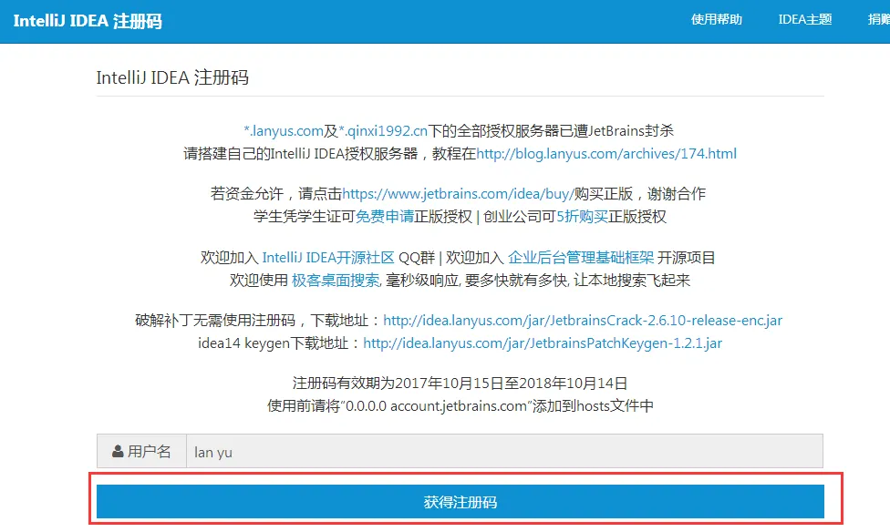
Task: Click the 注册码有效期为2017年10月15日 text line
Action: [x=461, y=384]
